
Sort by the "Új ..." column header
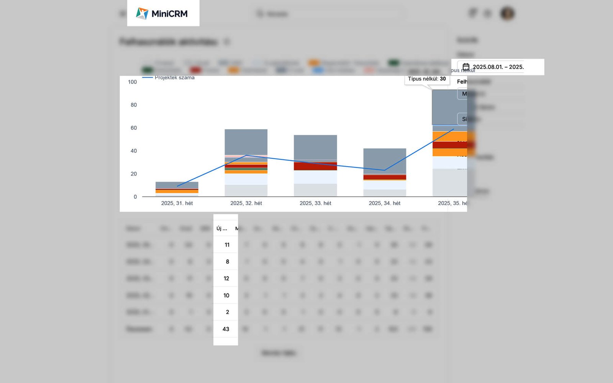point(221,229)
